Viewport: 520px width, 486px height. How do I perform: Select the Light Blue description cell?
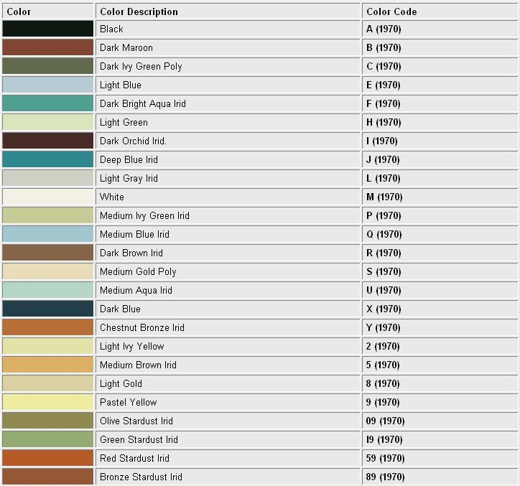228,85
